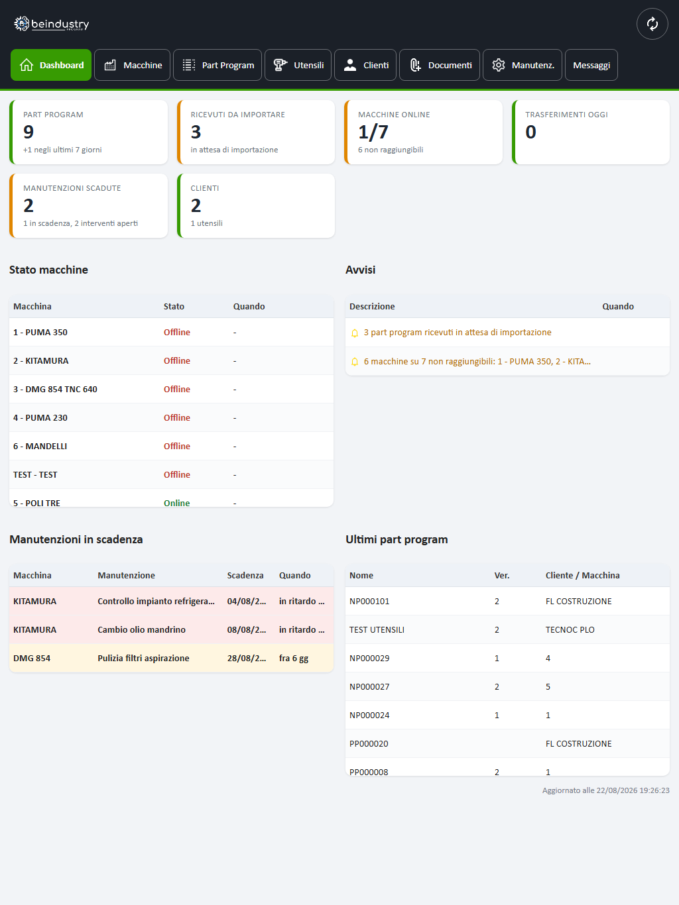Select machine row '2 - KITAMURA'

171,361
